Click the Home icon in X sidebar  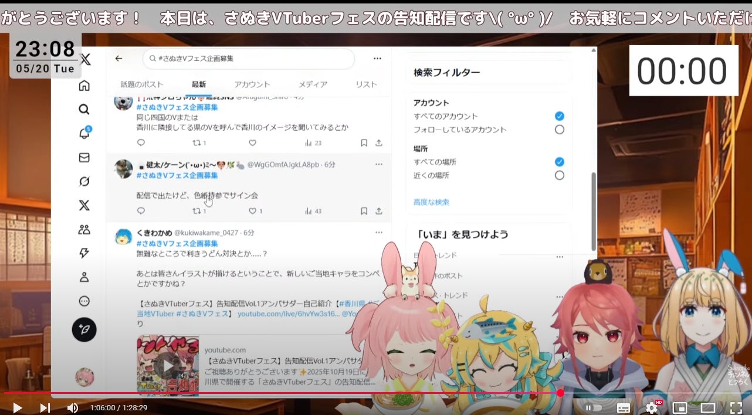tap(84, 86)
